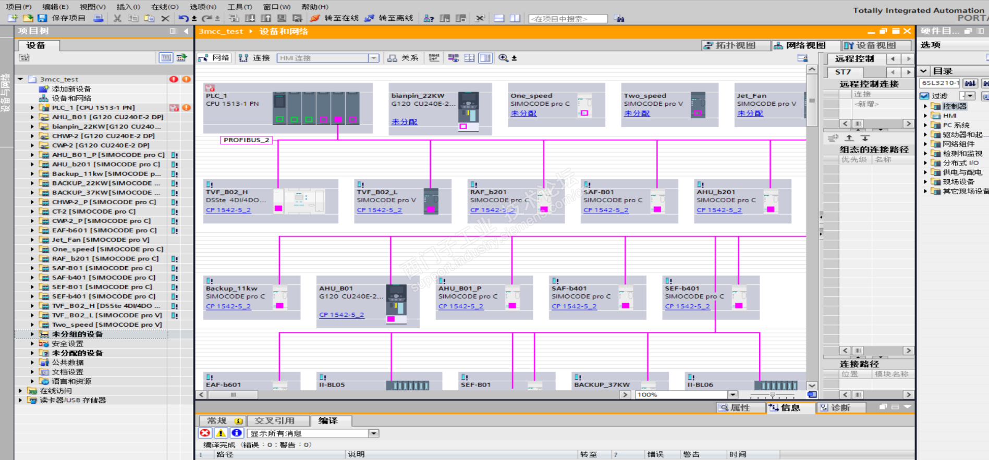
Task: Click the Undo arrow icon
Action: click(183, 18)
